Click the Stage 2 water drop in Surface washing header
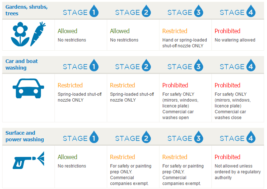 [x=146, y=137]
